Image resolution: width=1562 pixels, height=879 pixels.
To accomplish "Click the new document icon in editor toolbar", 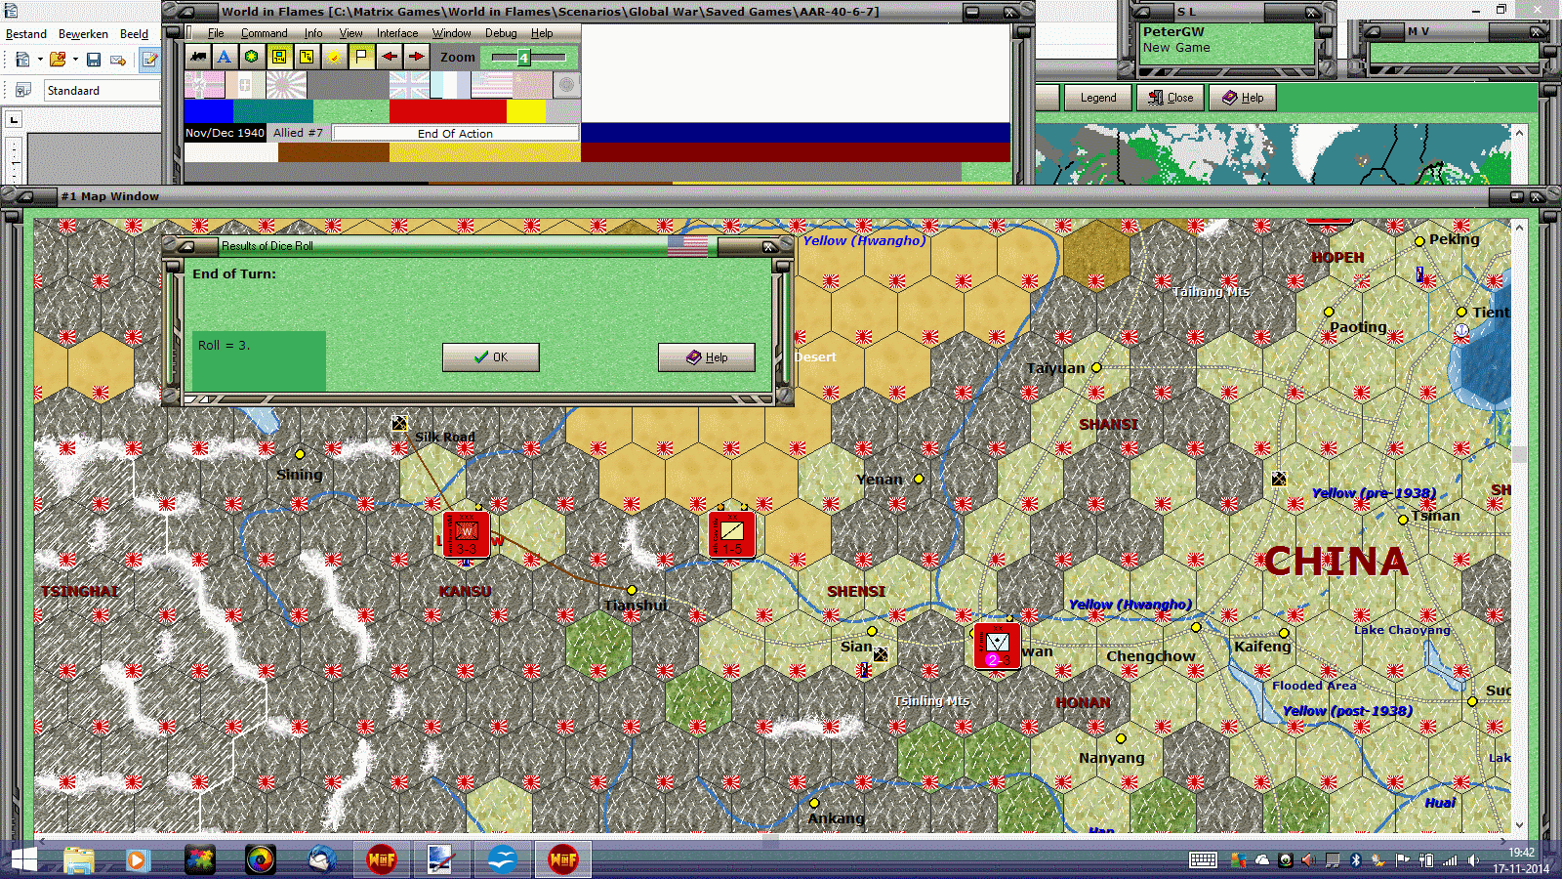I will pos(21,60).
